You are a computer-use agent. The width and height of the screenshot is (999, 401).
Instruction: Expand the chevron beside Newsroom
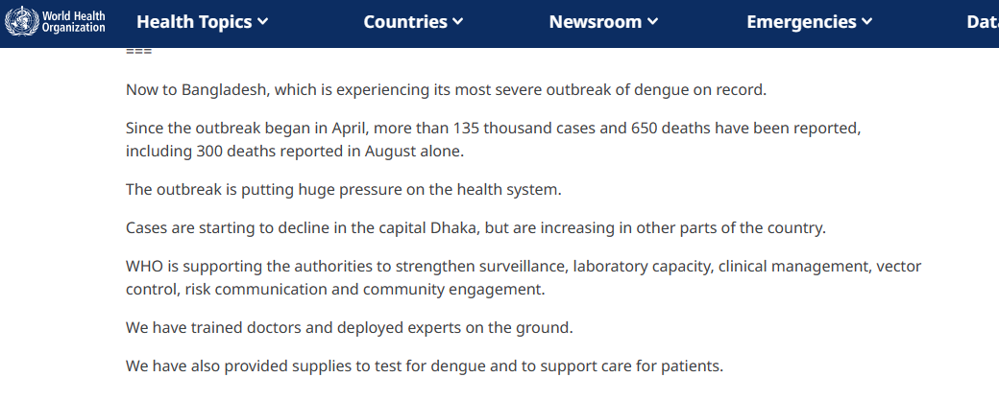pos(652,22)
